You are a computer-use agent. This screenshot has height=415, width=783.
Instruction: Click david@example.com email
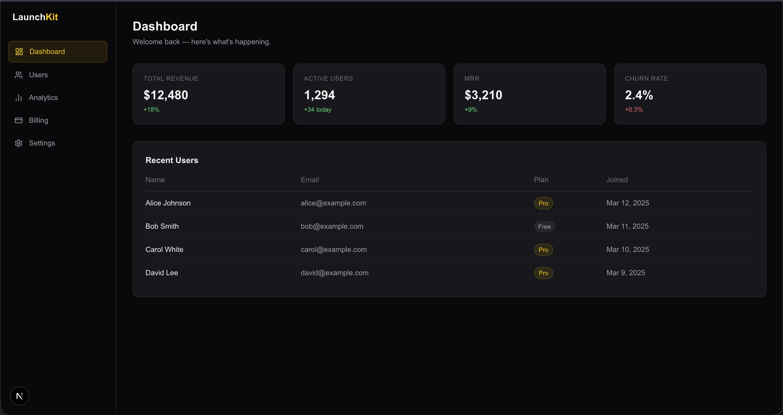335,273
